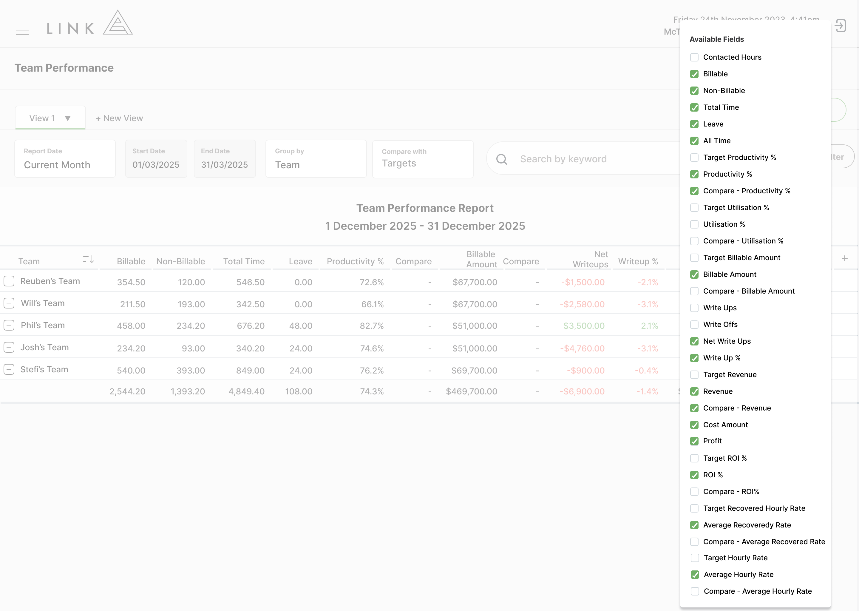
Task: Click the $3,500.00 net writeups value
Action: pyautogui.click(x=584, y=326)
